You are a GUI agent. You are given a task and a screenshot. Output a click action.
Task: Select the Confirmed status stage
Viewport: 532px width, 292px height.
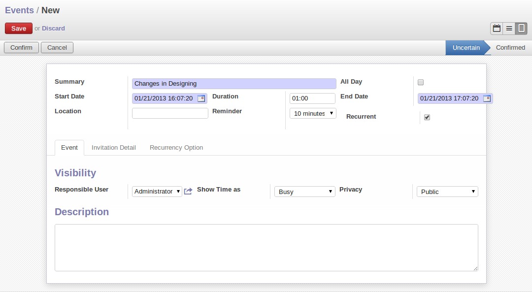510,48
